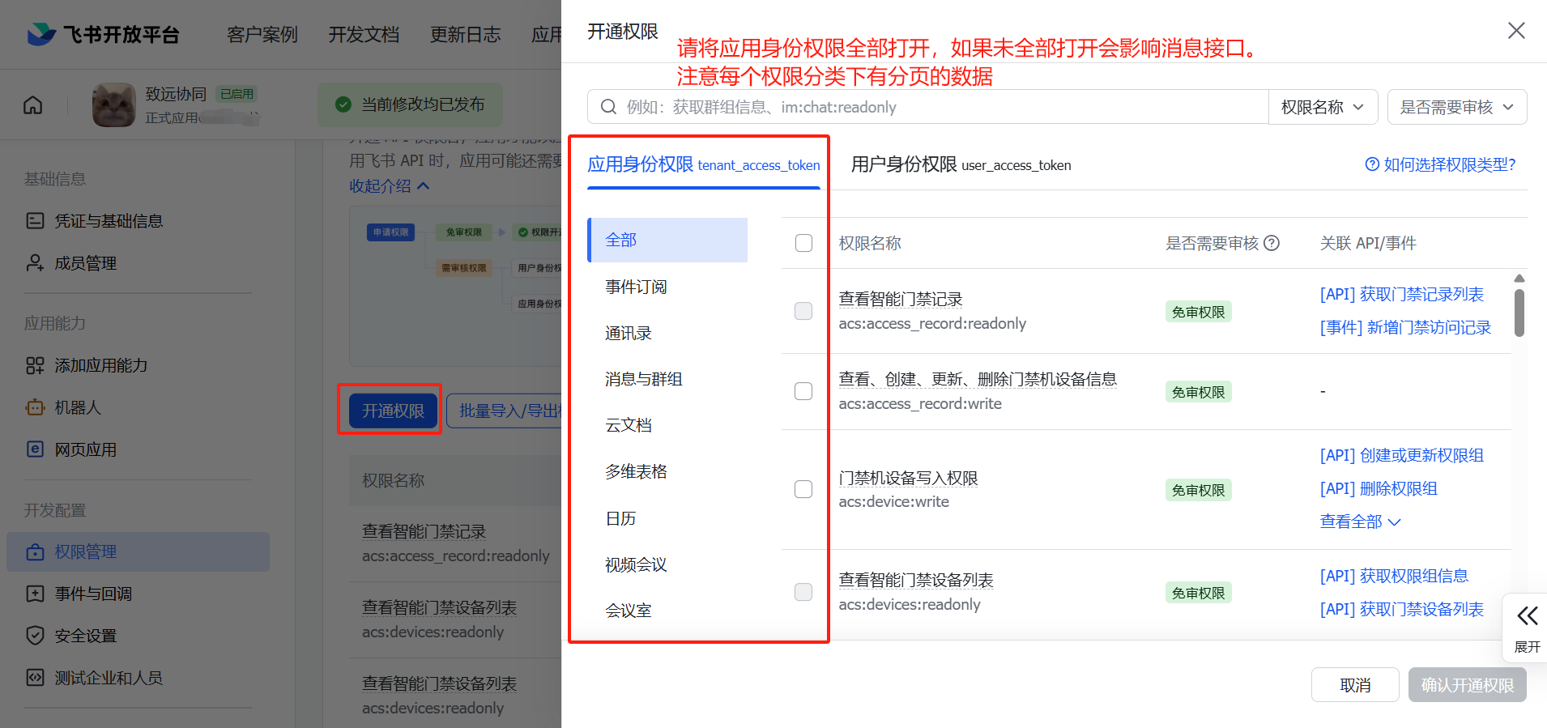The image size is (1547, 728).
Task: Open 客户案例 in the top navigation
Action: pyautogui.click(x=262, y=35)
